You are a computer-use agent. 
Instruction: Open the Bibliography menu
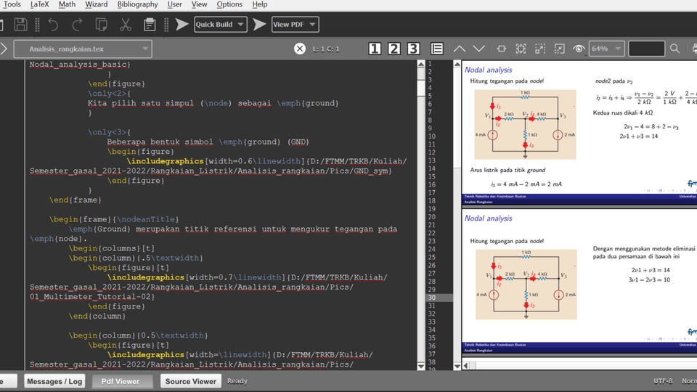[137, 4]
